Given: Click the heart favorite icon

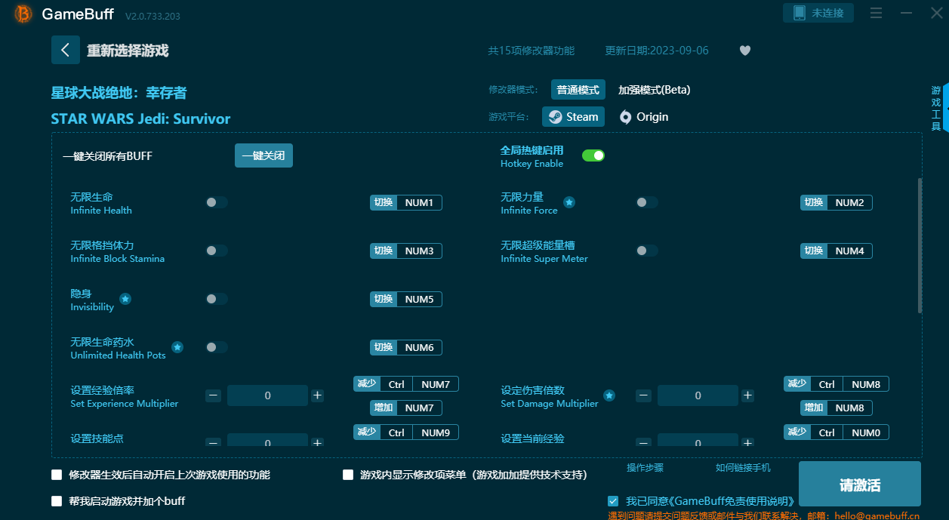Looking at the screenshot, I should pos(744,51).
